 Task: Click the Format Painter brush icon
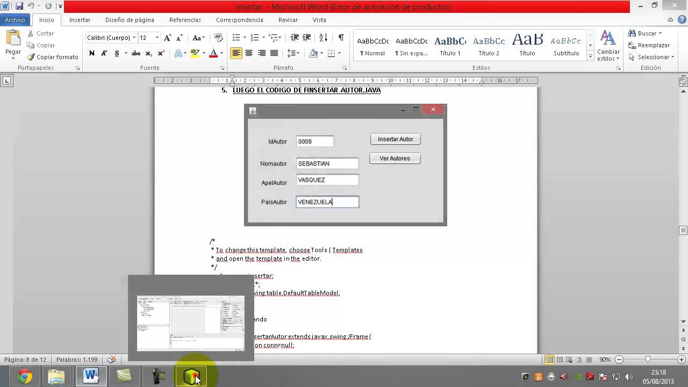point(32,57)
